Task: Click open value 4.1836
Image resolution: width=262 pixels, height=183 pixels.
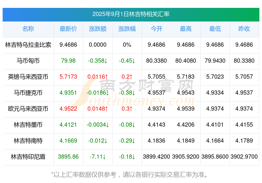Action: [156, 141]
